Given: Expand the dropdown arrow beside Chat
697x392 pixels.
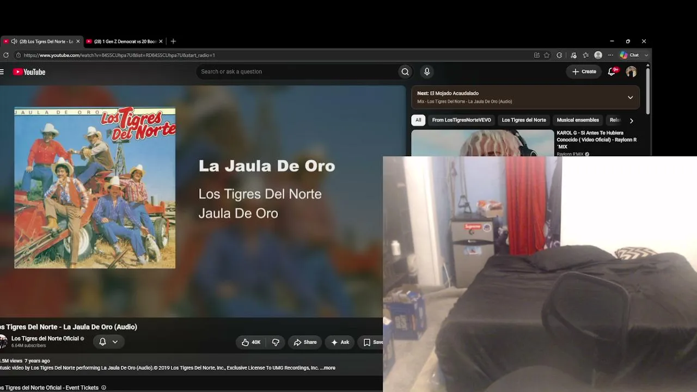Looking at the screenshot, I should point(646,55).
